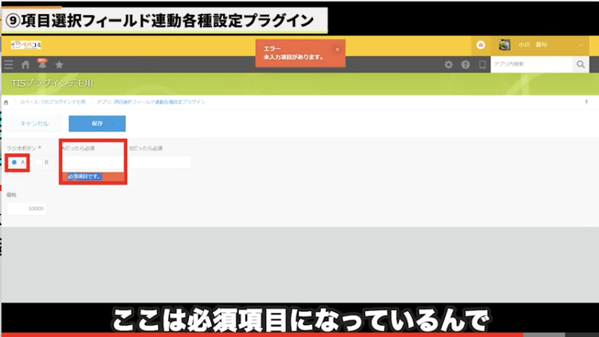The image size is (599, 337).
Task: Expand the user account dropdown arrow
Action: coord(580,45)
